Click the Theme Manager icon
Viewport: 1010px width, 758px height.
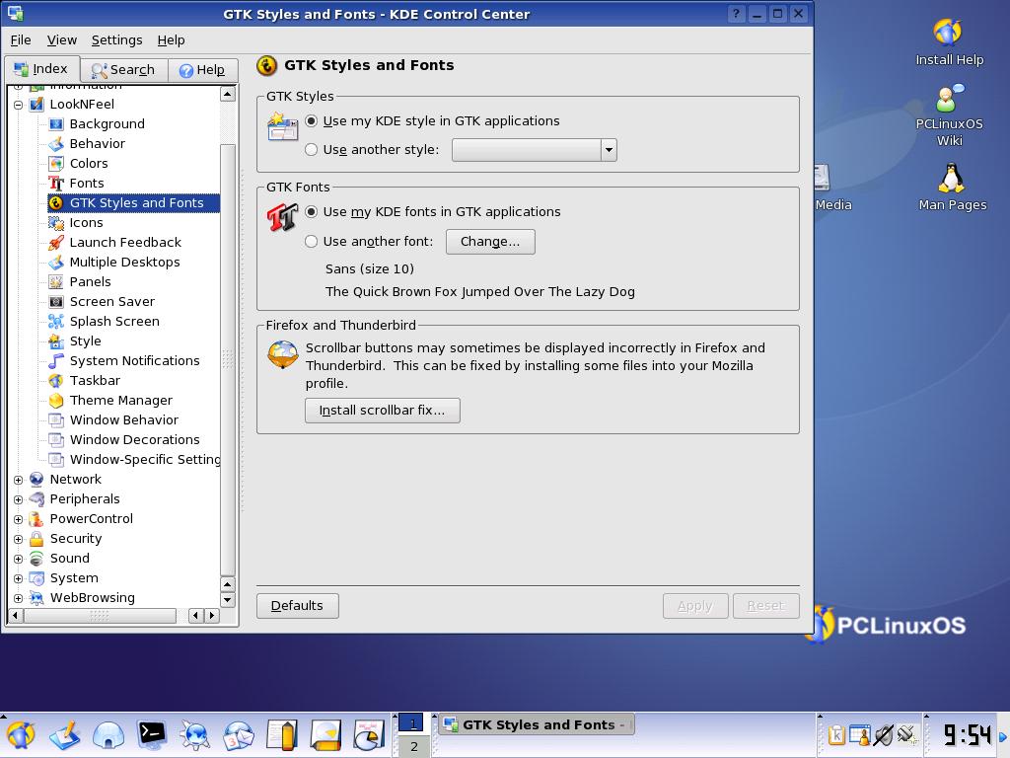click(x=56, y=401)
